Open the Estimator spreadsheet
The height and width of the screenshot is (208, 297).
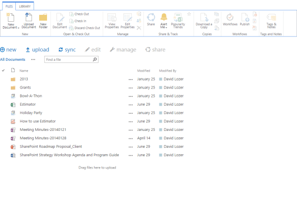coord(28,104)
